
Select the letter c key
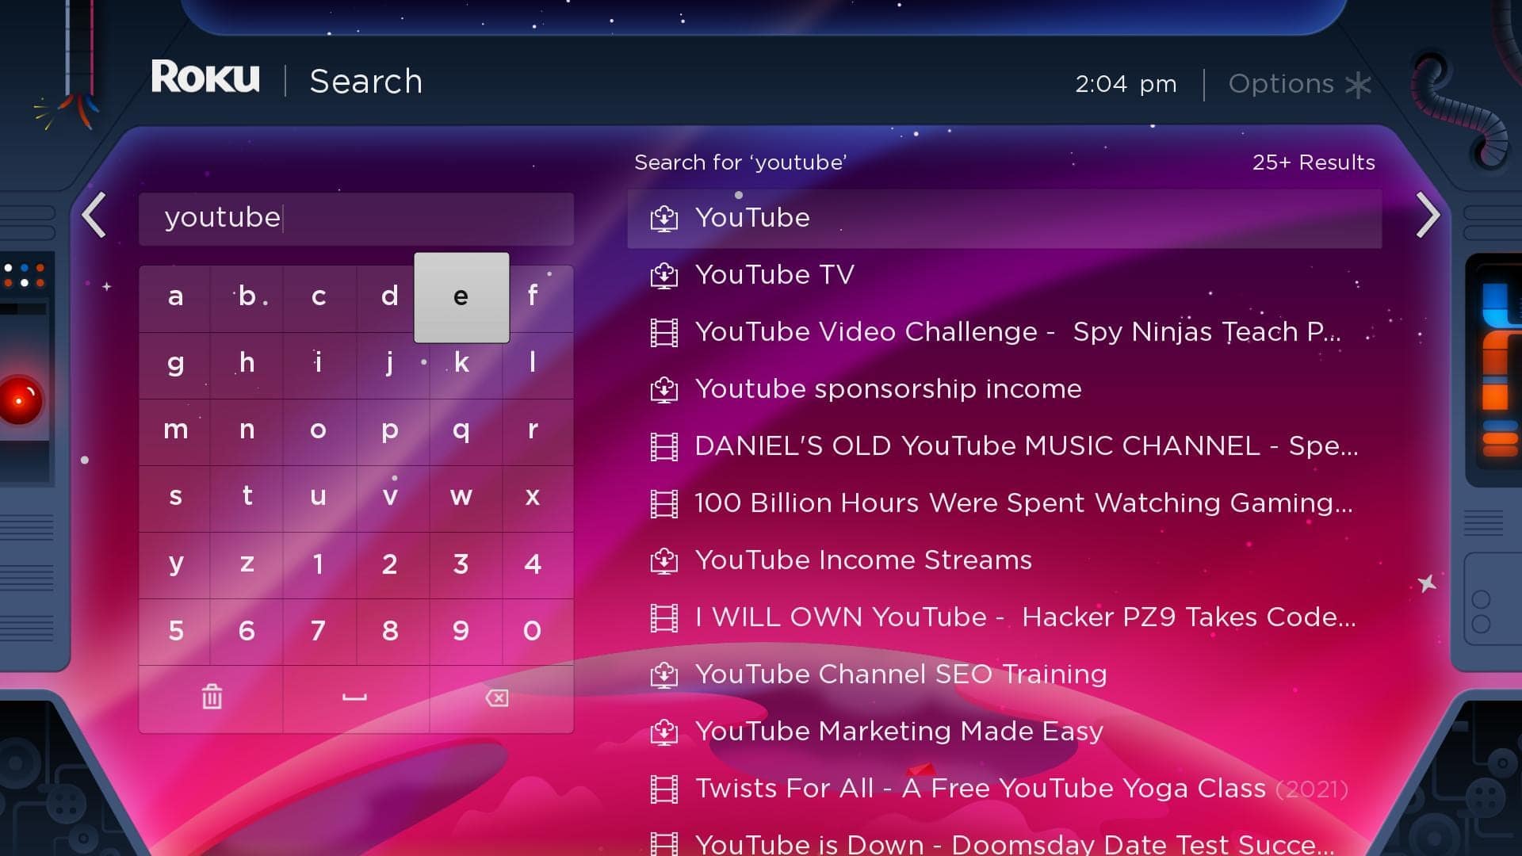pyautogui.click(x=319, y=297)
